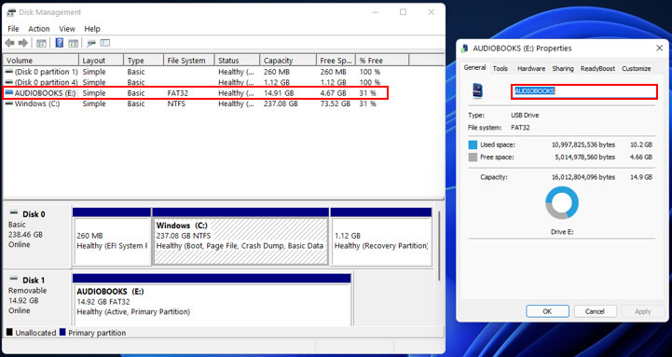
Task: Click the AUDIOBOOKS volume label text field
Action: 583,91
